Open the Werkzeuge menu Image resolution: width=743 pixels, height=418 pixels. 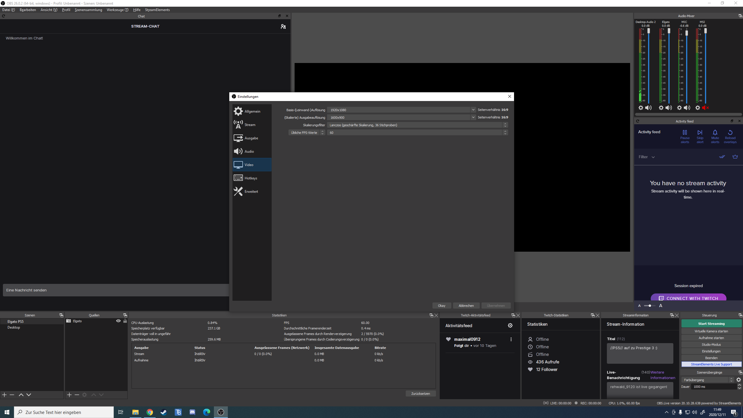point(117,10)
